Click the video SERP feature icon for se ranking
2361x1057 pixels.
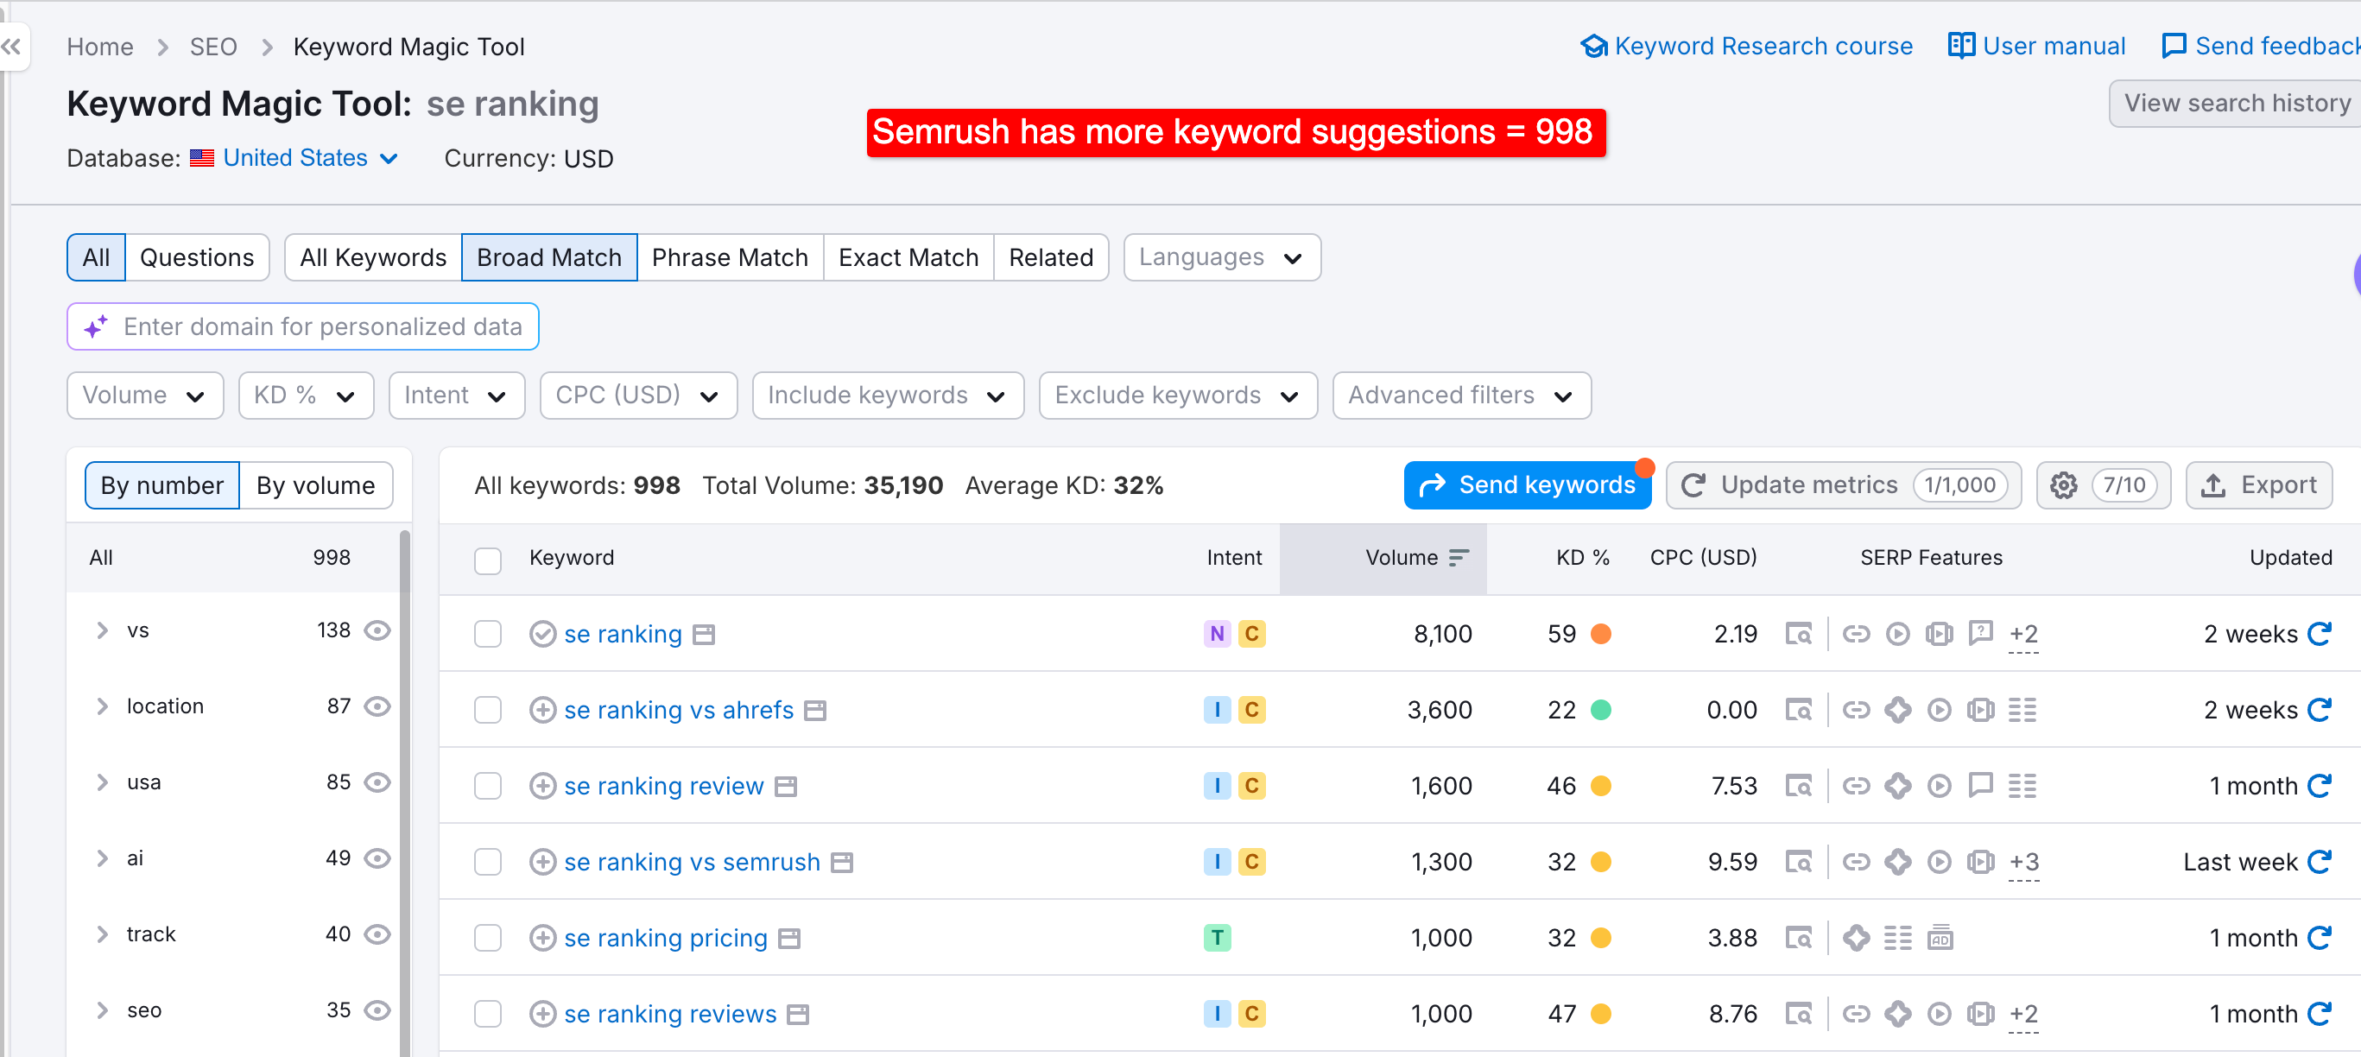[x=1897, y=634]
